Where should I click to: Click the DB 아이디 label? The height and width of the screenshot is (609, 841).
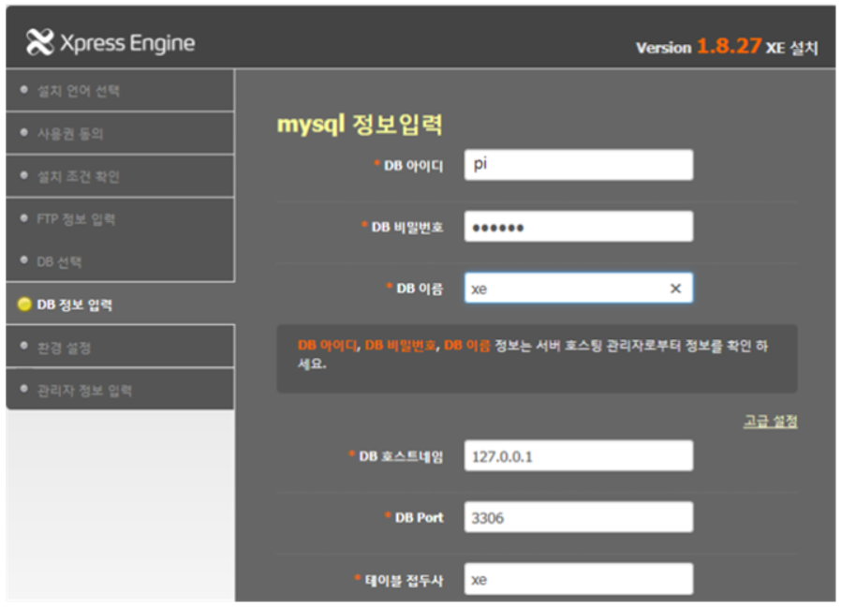[414, 166]
